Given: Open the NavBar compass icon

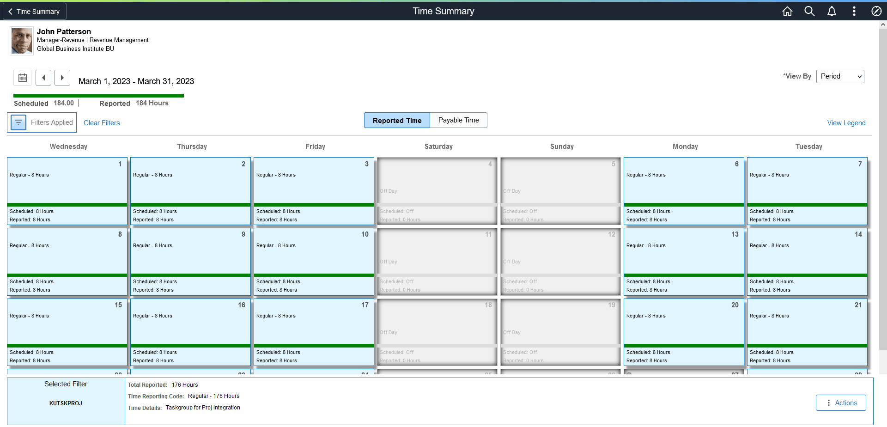Looking at the screenshot, I should 876,11.
